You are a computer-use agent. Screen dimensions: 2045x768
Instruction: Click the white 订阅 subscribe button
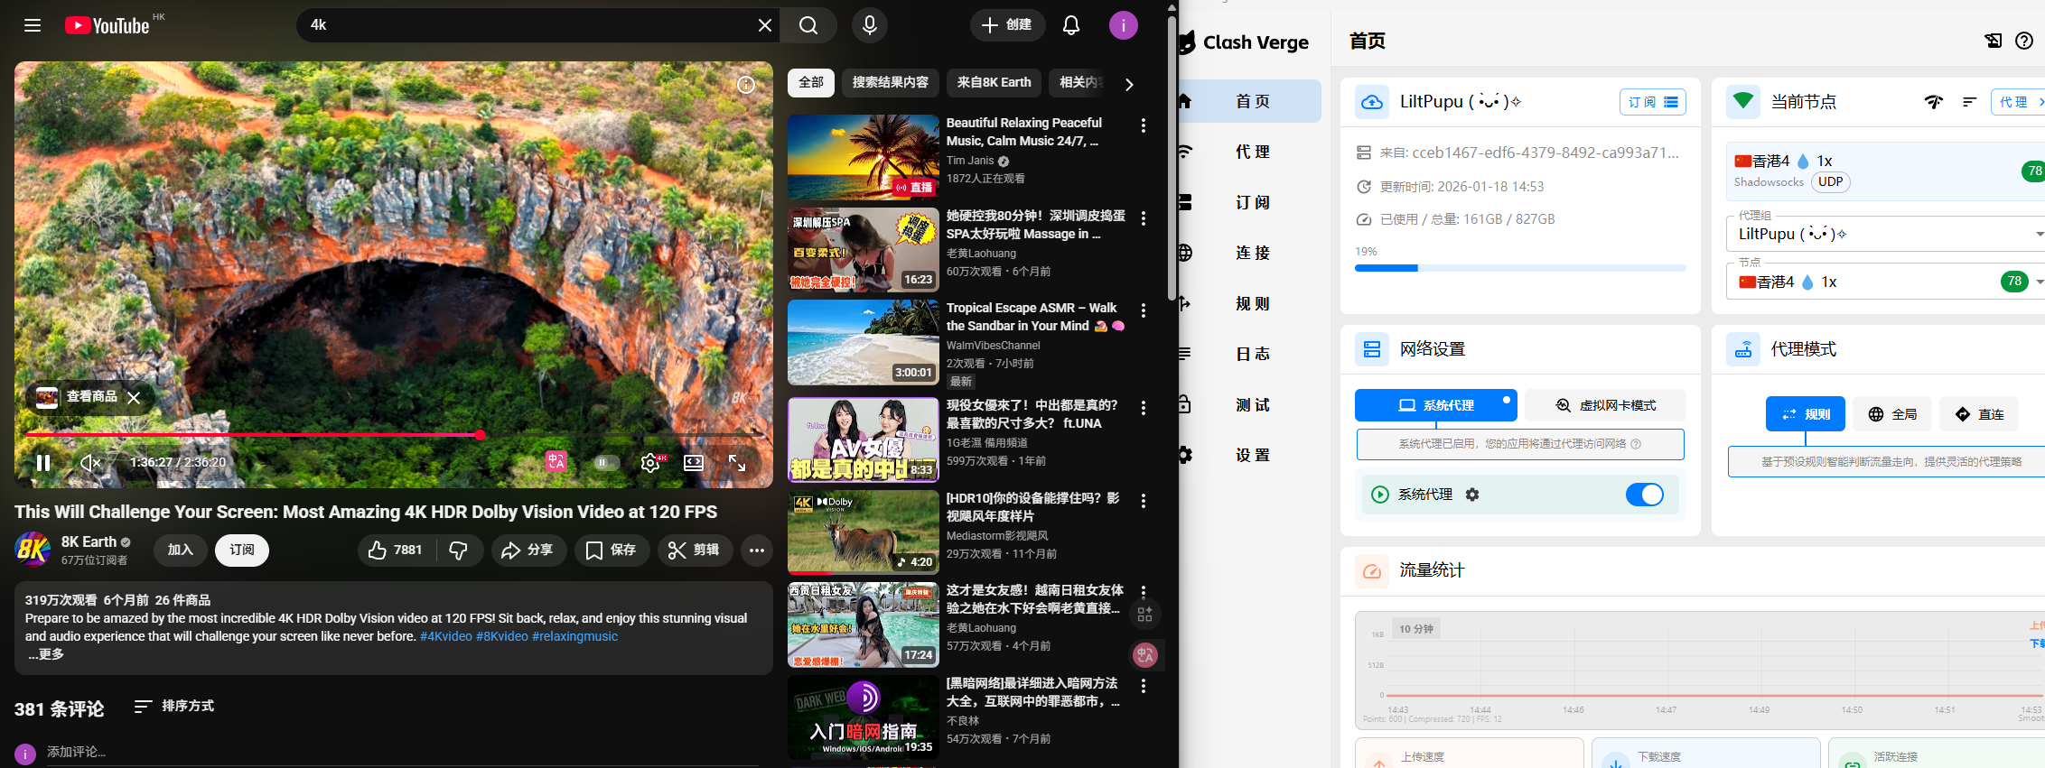pos(241,551)
